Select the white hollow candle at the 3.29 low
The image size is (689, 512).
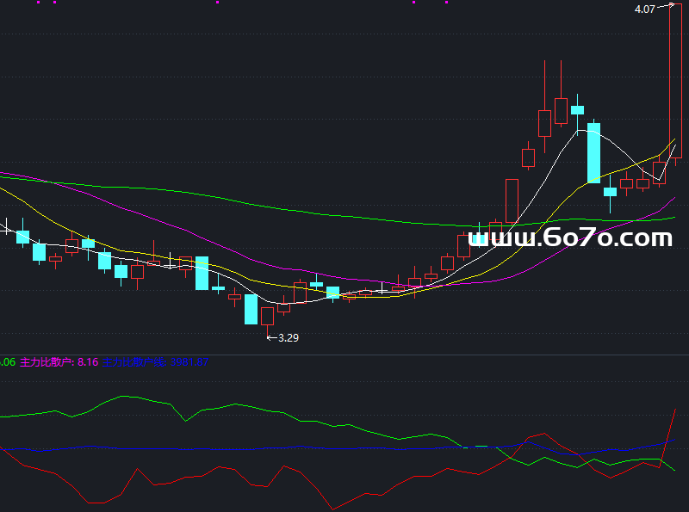267,316
